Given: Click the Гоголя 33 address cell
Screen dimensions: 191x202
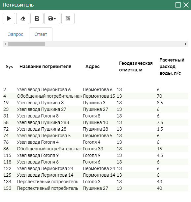Looking at the screenshot, I should coord(93,149).
